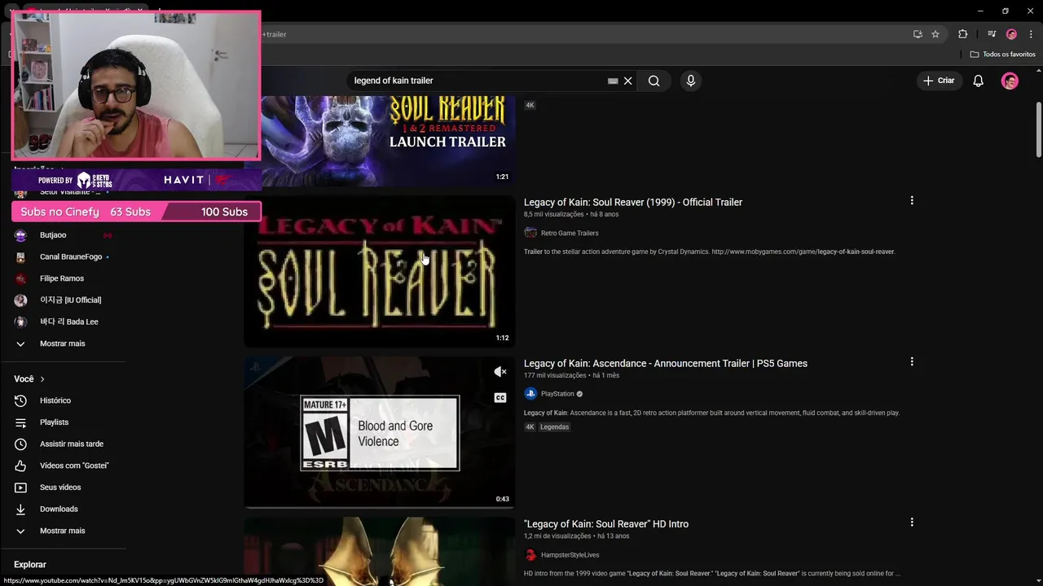Clear the search query with X
This screenshot has height=586, width=1043.
pyautogui.click(x=627, y=81)
